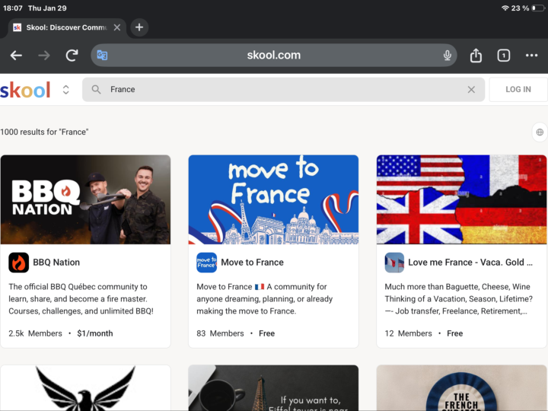The height and width of the screenshot is (411, 548).
Task: Reload the page with refresh icon
Action: (x=72, y=56)
